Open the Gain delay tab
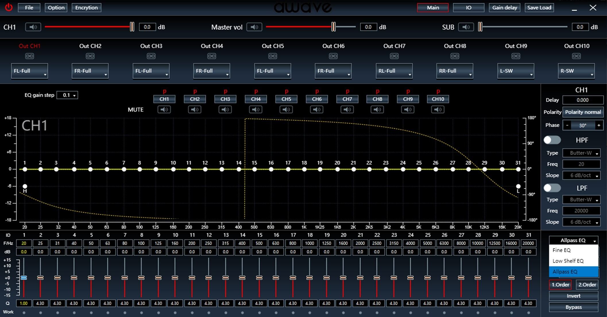This screenshot has height=317, width=607. [x=504, y=7]
